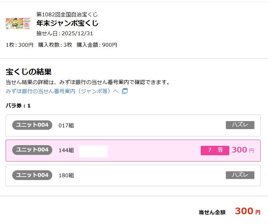Select the 180組 ticket number text
Image resolution: width=268 pixels, height=224 pixels.
(x=66, y=176)
